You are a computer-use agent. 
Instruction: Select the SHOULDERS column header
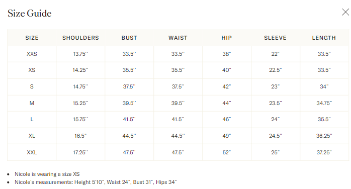pyautogui.click(x=80, y=38)
